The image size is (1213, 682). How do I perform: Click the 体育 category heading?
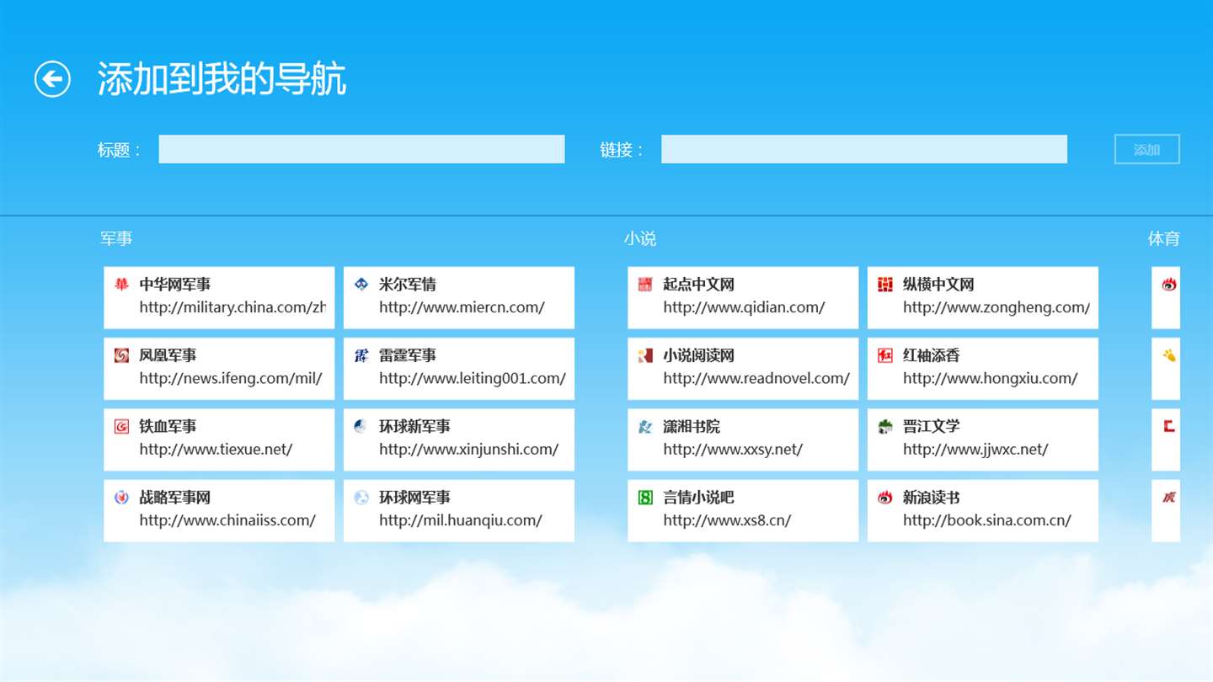1164,239
